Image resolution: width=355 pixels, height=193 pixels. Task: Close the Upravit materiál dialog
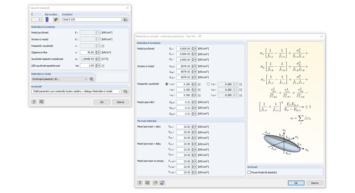click(128, 8)
